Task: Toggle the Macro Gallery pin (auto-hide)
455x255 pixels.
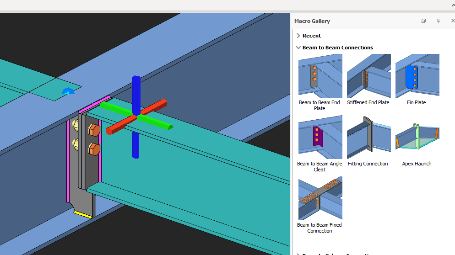Action: [438, 21]
